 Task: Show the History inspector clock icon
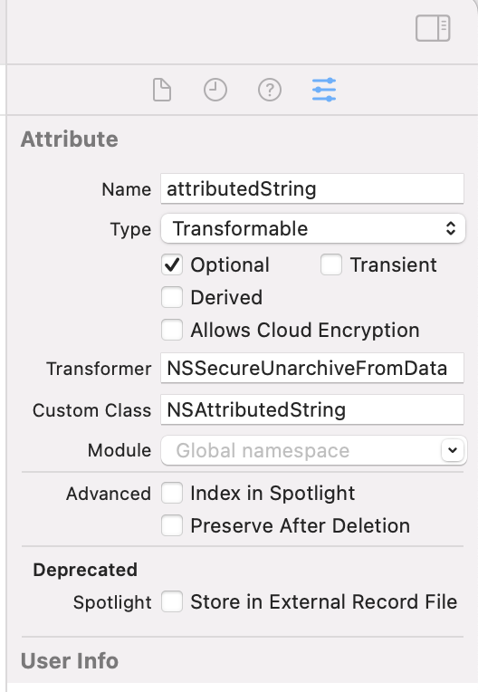pos(215,90)
